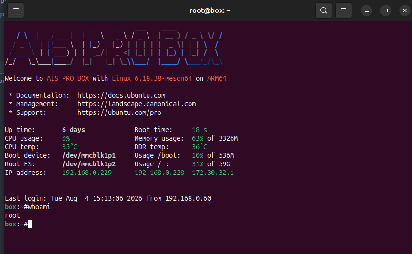This screenshot has width=412, height=254.
Task: Click IP address 172.30.32.1
Action: [213, 173]
